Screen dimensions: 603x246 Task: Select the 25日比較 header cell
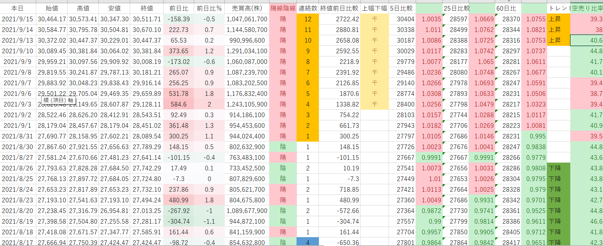coord(455,8)
